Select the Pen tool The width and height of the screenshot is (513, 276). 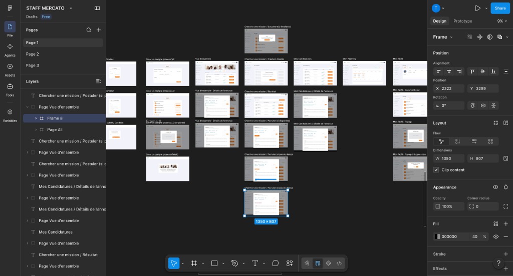(x=234, y=263)
